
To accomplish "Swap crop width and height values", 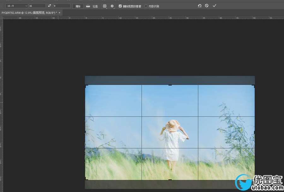I will [x=50, y=6].
